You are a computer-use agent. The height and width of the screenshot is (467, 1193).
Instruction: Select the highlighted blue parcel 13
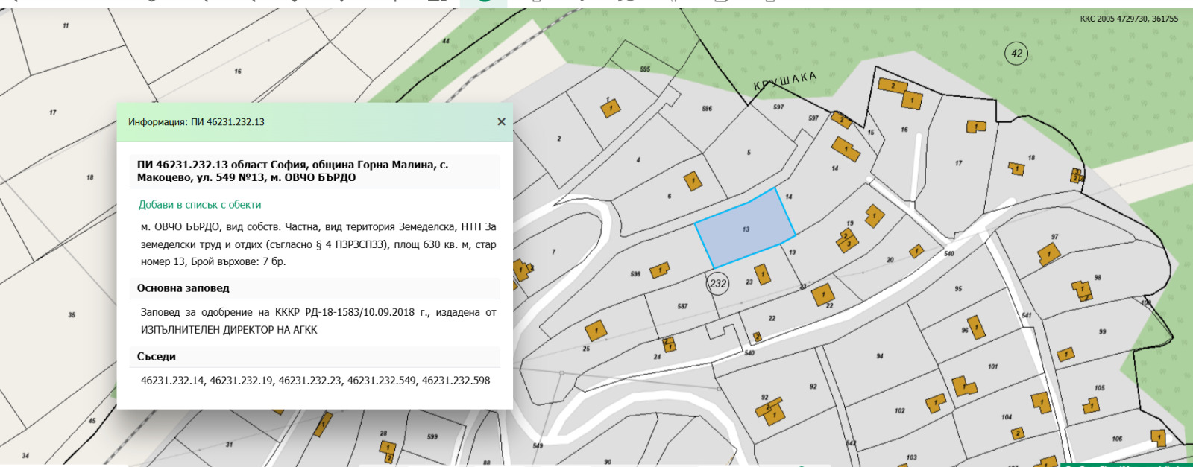tap(746, 228)
